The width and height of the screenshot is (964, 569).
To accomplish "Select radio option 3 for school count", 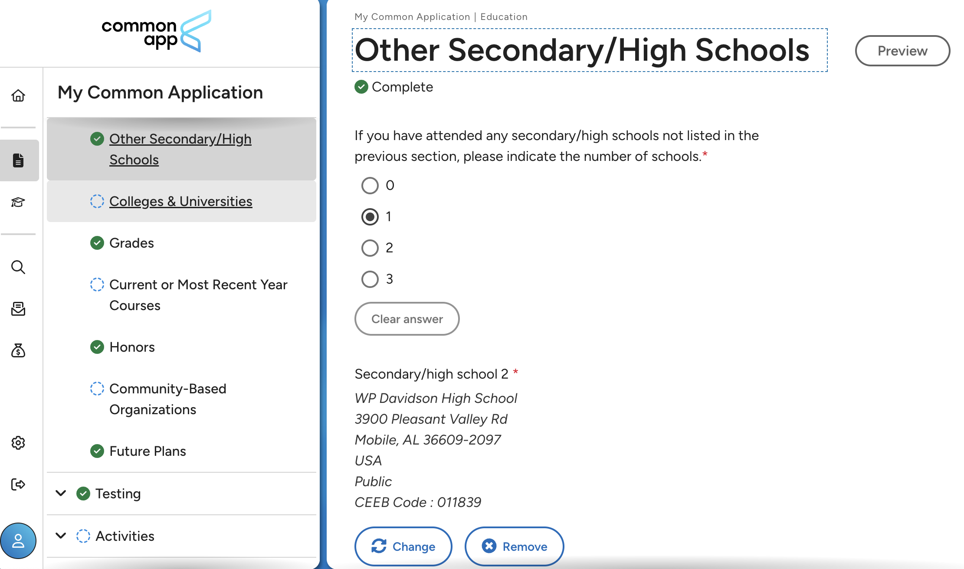I will [x=370, y=279].
